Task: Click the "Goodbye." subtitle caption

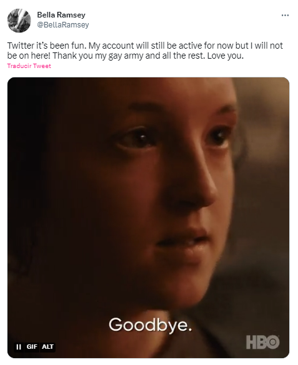Action: pos(151,324)
